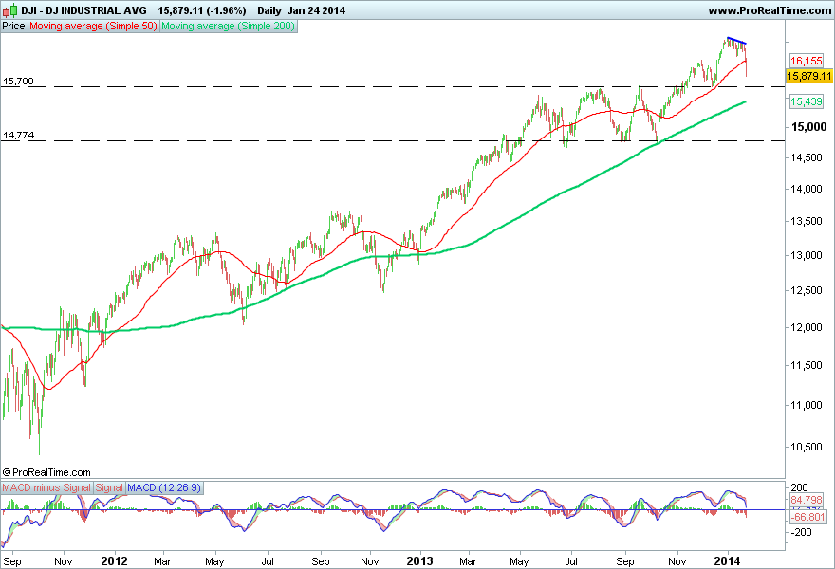Click the 2013 year label on time axis

click(420, 561)
